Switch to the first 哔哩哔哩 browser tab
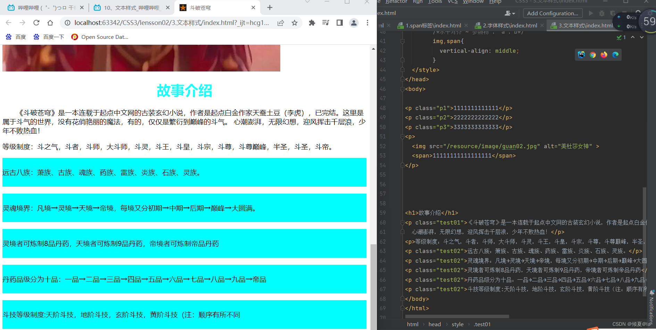This screenshot has height=330, width=656. (45, 8)
